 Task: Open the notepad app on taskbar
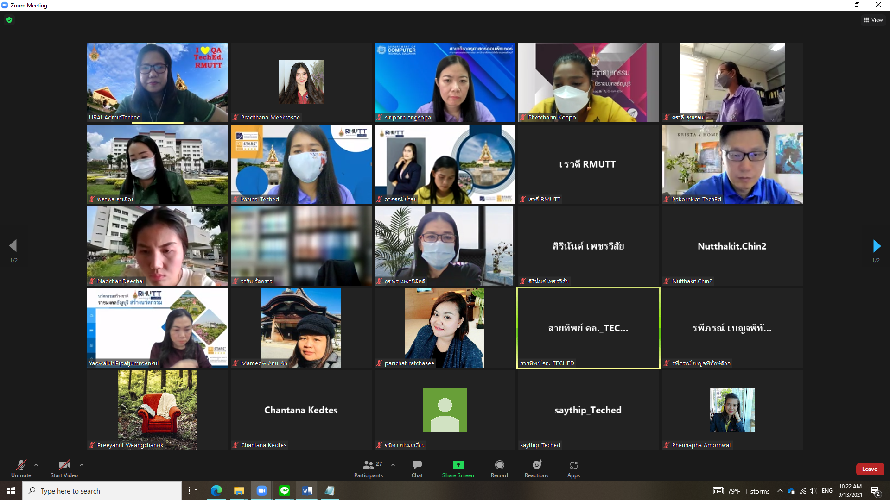point(330,491)
